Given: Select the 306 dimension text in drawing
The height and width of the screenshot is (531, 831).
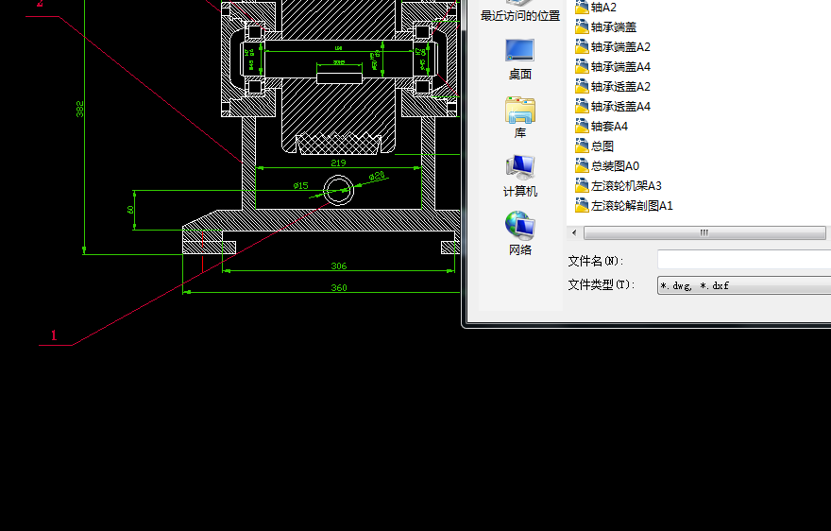Looking at the screenshot, I should click(339, 265).
